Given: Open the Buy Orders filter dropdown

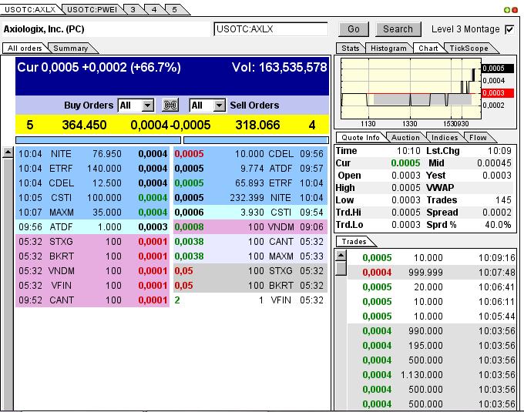Looking at the screenshot, I should point(148,106).
